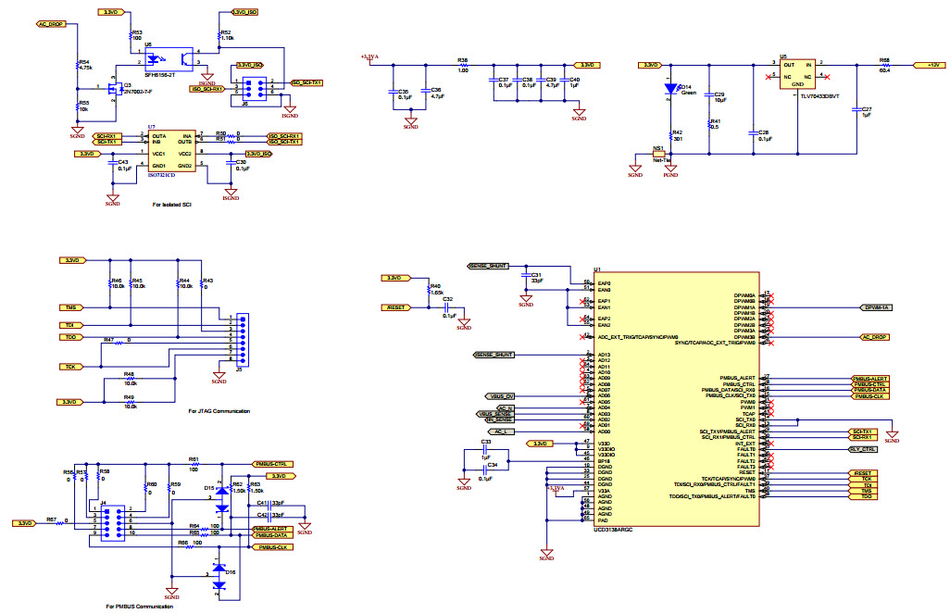The height and width of the screenshot is (613, 950).
Task: Click the R38 1.00 ohm resistor
Action: tap(463, 65)
